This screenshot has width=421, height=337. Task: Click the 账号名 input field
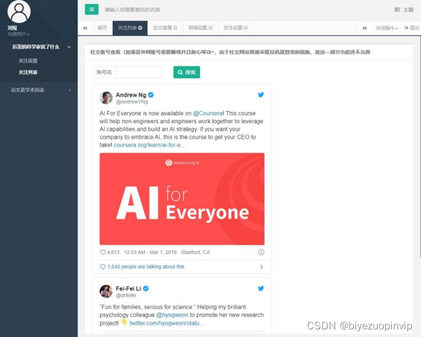[139, 72]
